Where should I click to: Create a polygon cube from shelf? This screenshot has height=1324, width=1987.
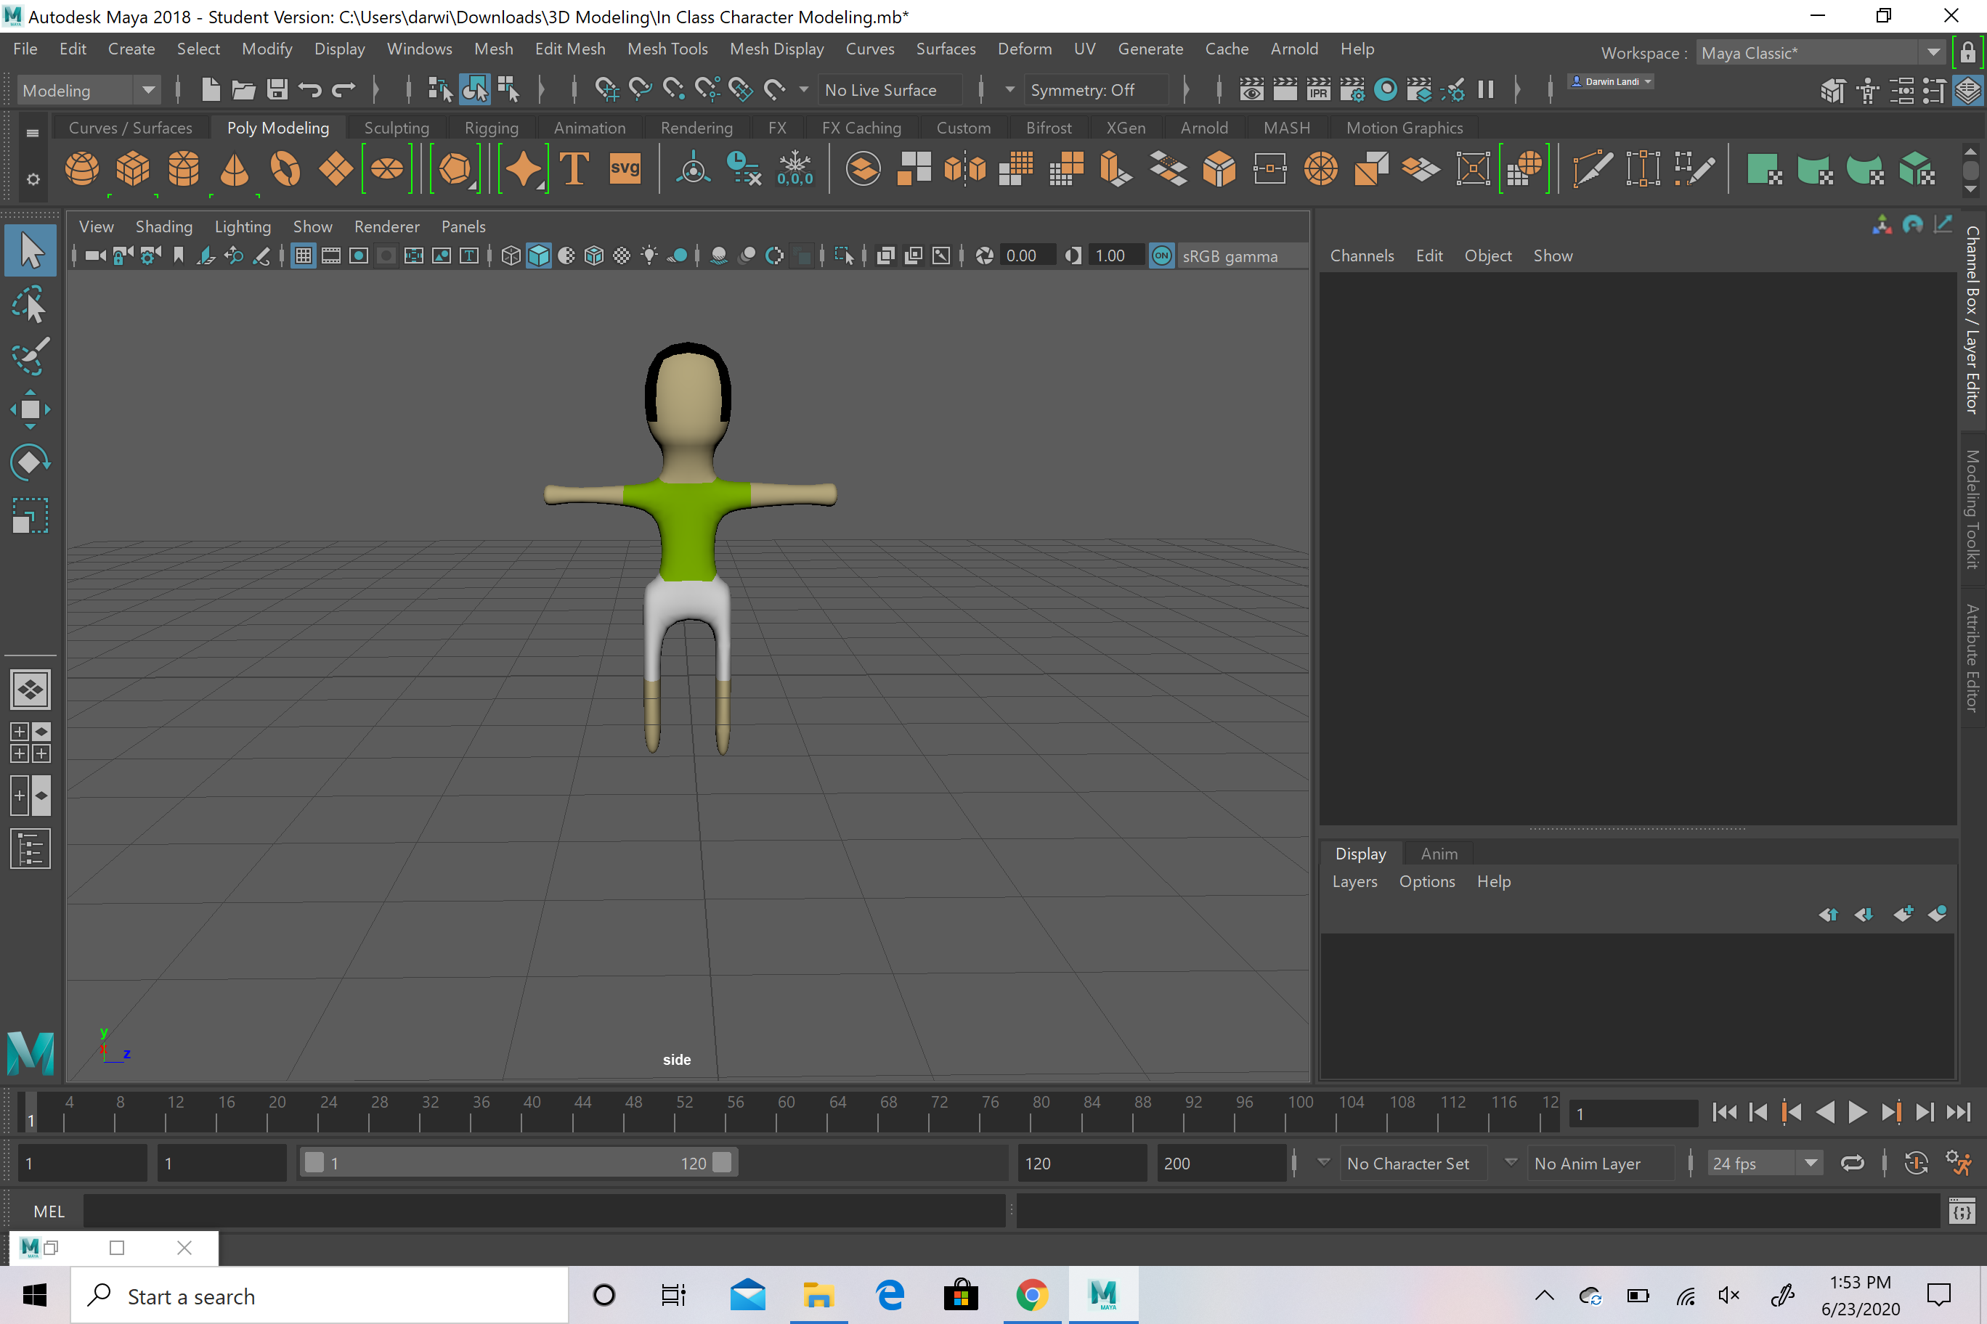click(x=133, y=169)
